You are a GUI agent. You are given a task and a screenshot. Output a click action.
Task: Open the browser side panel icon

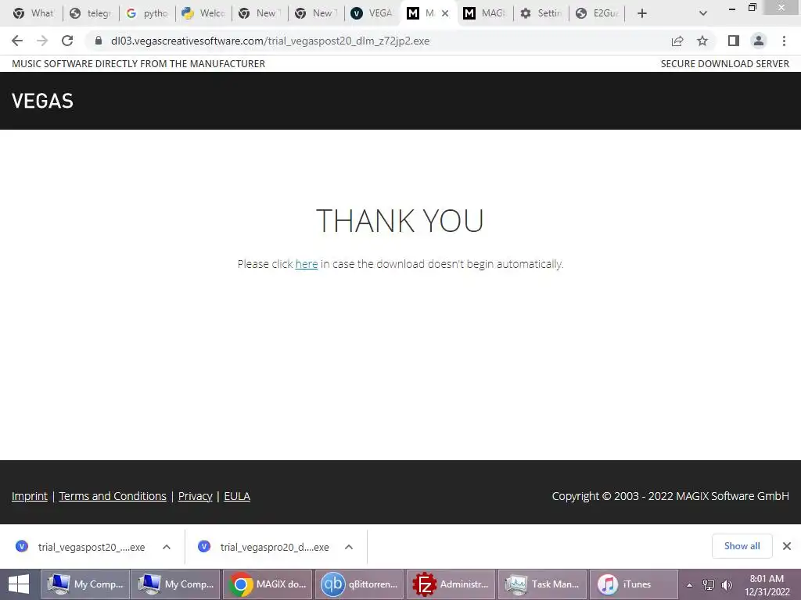coord(734,41)
